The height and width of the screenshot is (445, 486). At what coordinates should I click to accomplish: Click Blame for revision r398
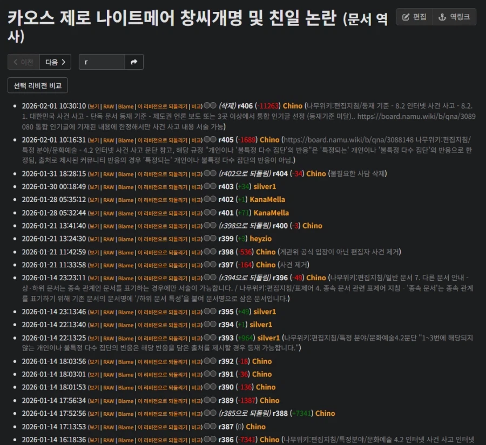(125, 252)
